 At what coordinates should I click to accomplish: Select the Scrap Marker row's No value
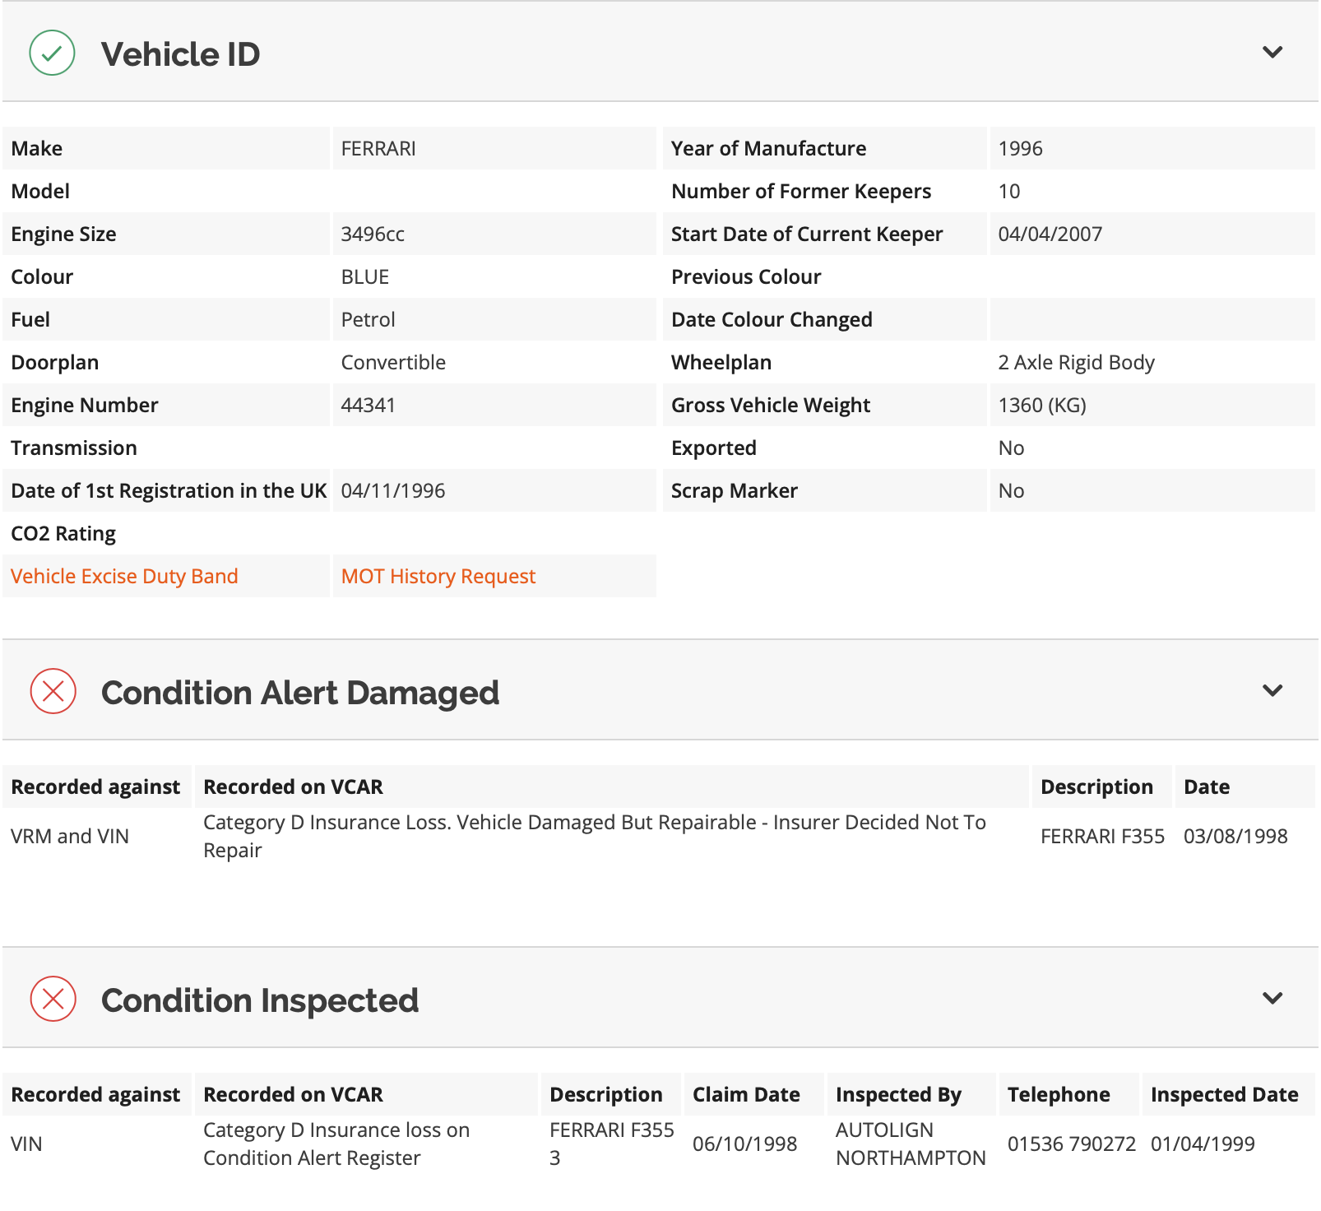tap(1011, 491)
